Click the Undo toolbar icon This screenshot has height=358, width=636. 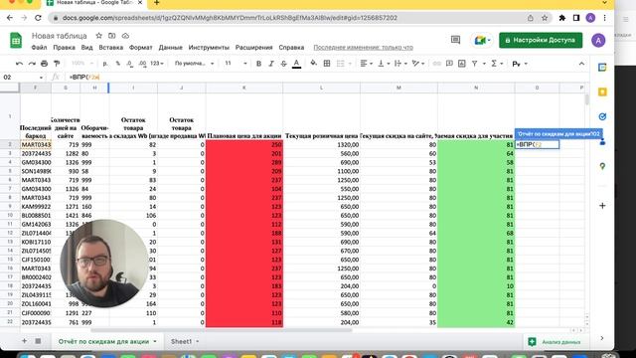19,64
